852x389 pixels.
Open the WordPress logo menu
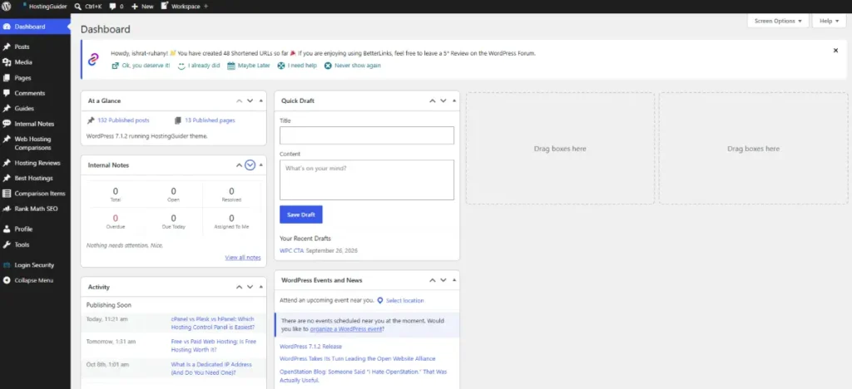coord(7,7)
